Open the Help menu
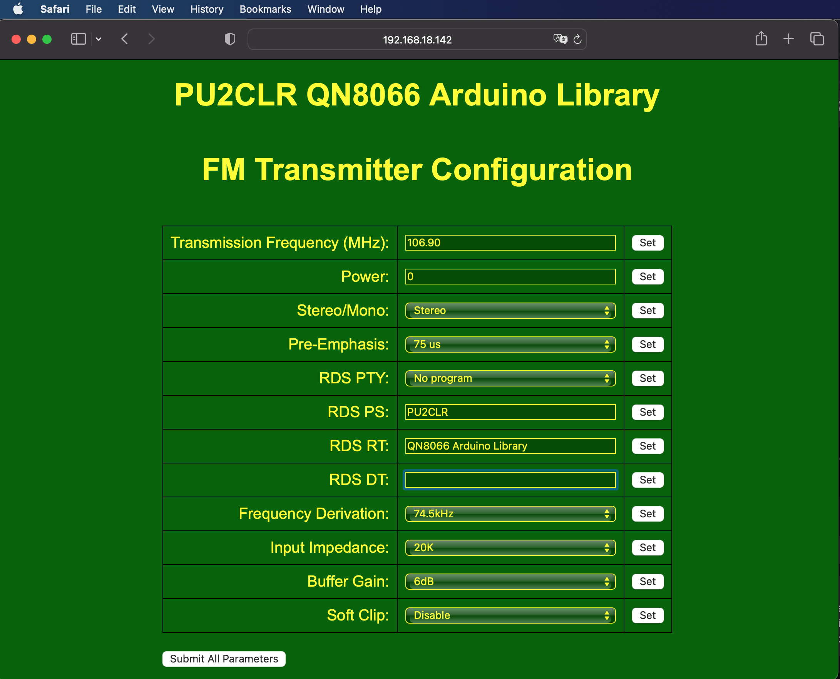This screenshot has height=679, width=840. click(370, 9)
